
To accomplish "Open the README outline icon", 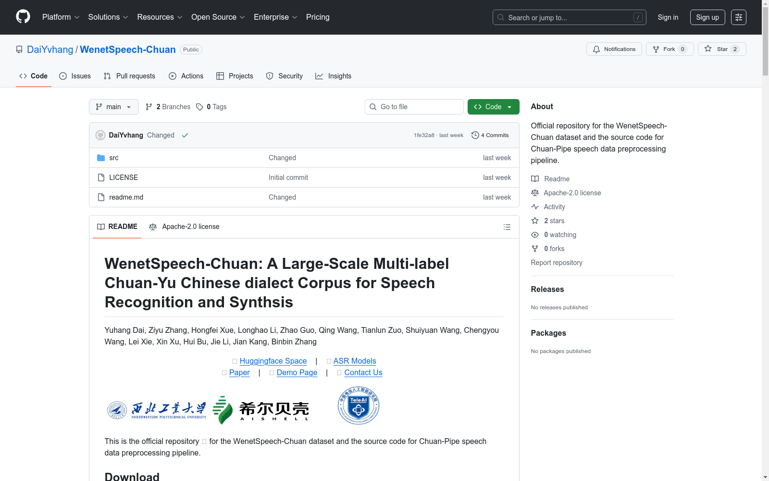I will coord(507,227).
